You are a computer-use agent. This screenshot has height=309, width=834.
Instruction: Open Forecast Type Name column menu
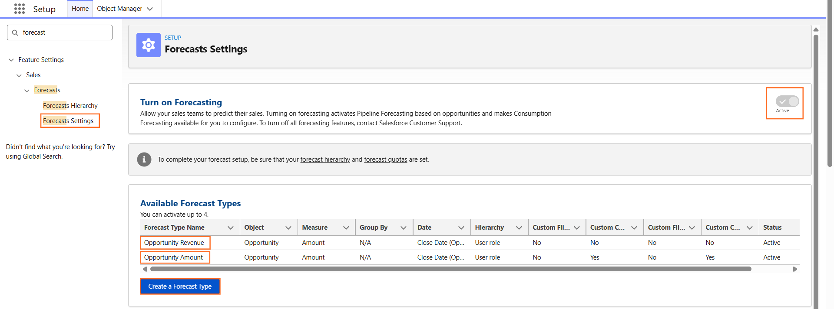231,228
